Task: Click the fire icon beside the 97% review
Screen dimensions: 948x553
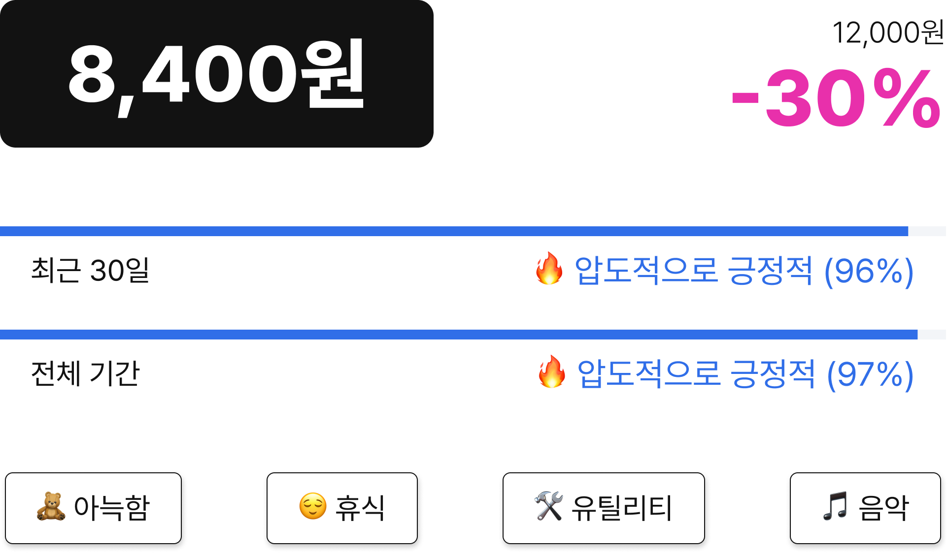Action: point(552,372)
